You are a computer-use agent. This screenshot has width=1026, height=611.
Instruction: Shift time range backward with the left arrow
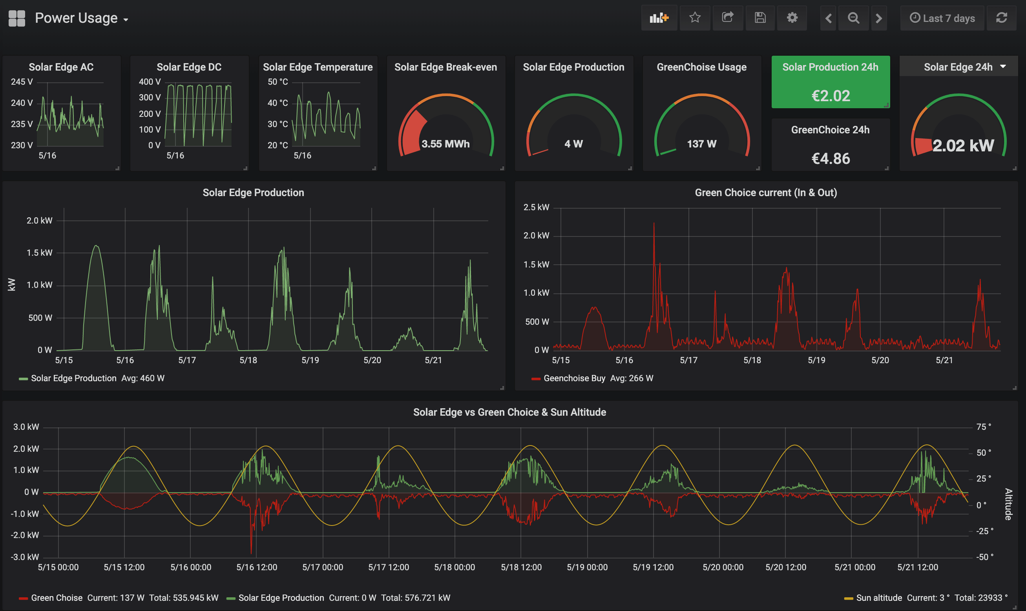pos(828,18)
